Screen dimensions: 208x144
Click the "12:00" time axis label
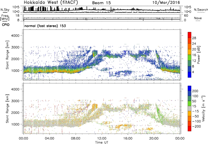coord(102,139)
